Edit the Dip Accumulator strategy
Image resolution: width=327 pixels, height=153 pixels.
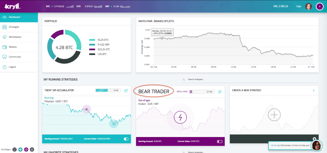pyautogui.click(x=126, y=91)
